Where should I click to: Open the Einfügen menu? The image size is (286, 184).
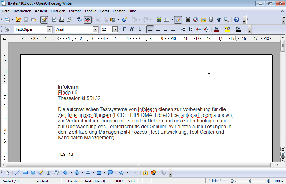tap(58, 11)
